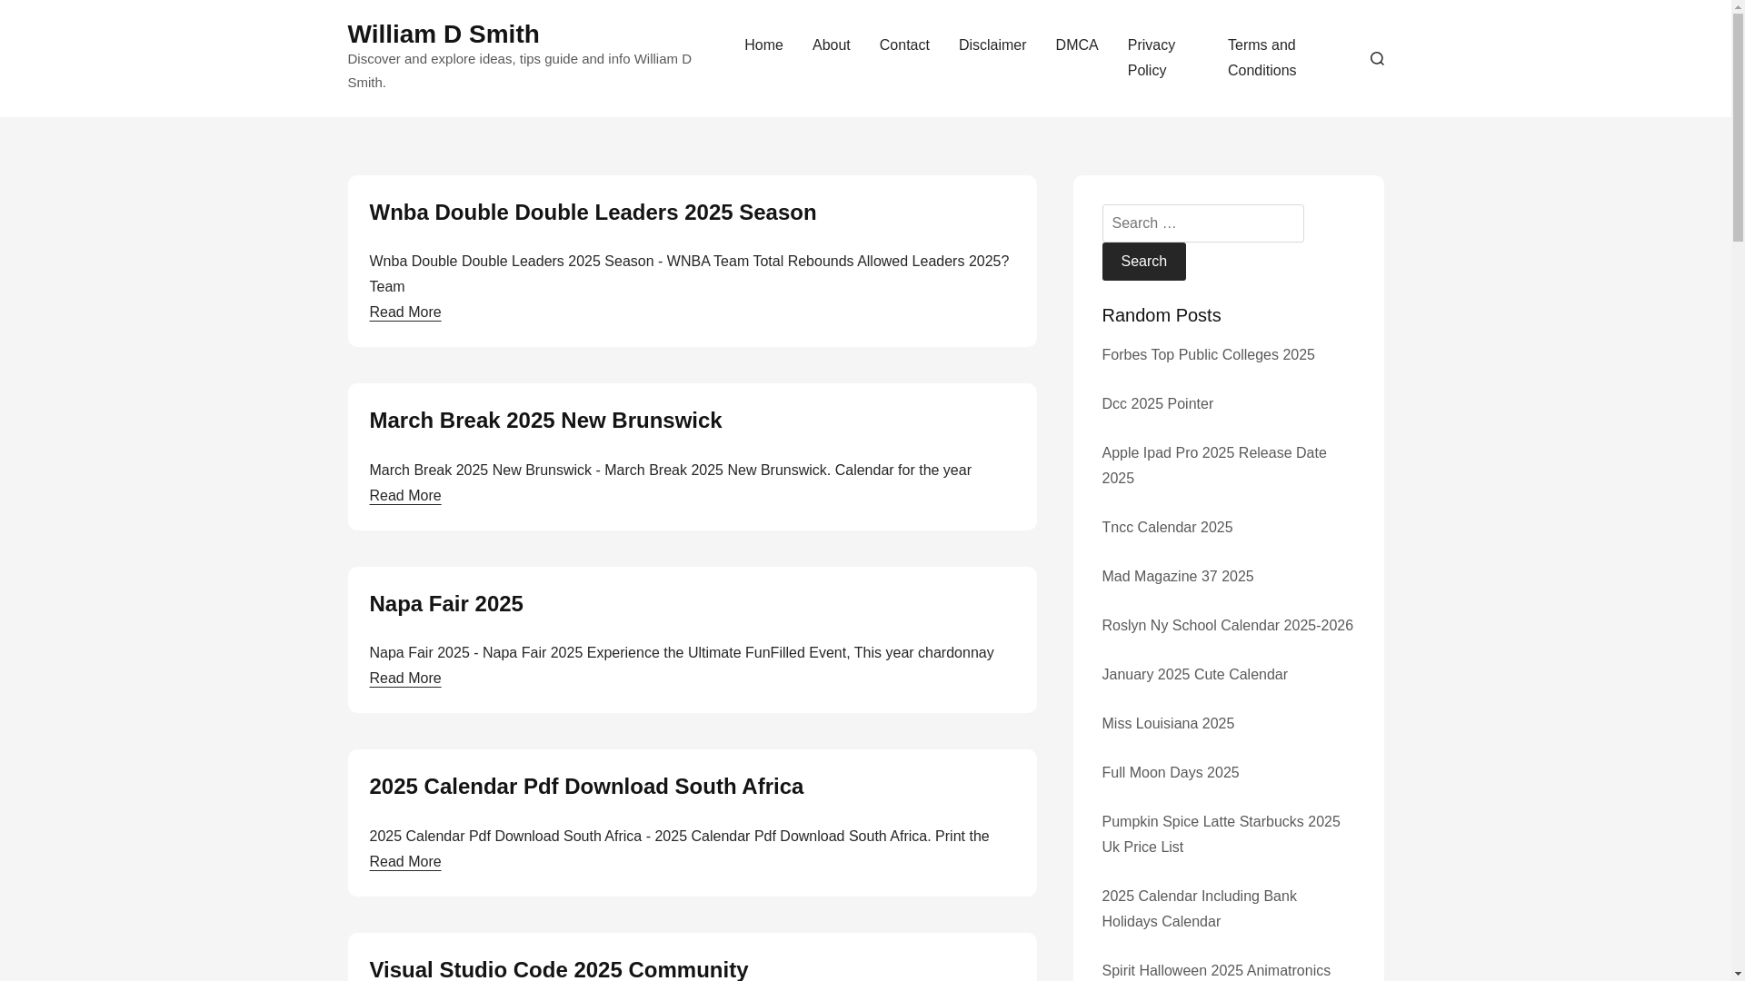Screen dimensions: 1745x981
Task: Focus the sidebar search input field
Action: [1202, 223]
